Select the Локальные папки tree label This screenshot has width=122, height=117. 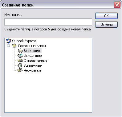tap(32, 46)
